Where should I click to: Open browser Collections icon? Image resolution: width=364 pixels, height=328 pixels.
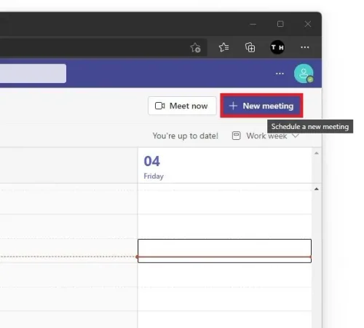click(250, 47)
